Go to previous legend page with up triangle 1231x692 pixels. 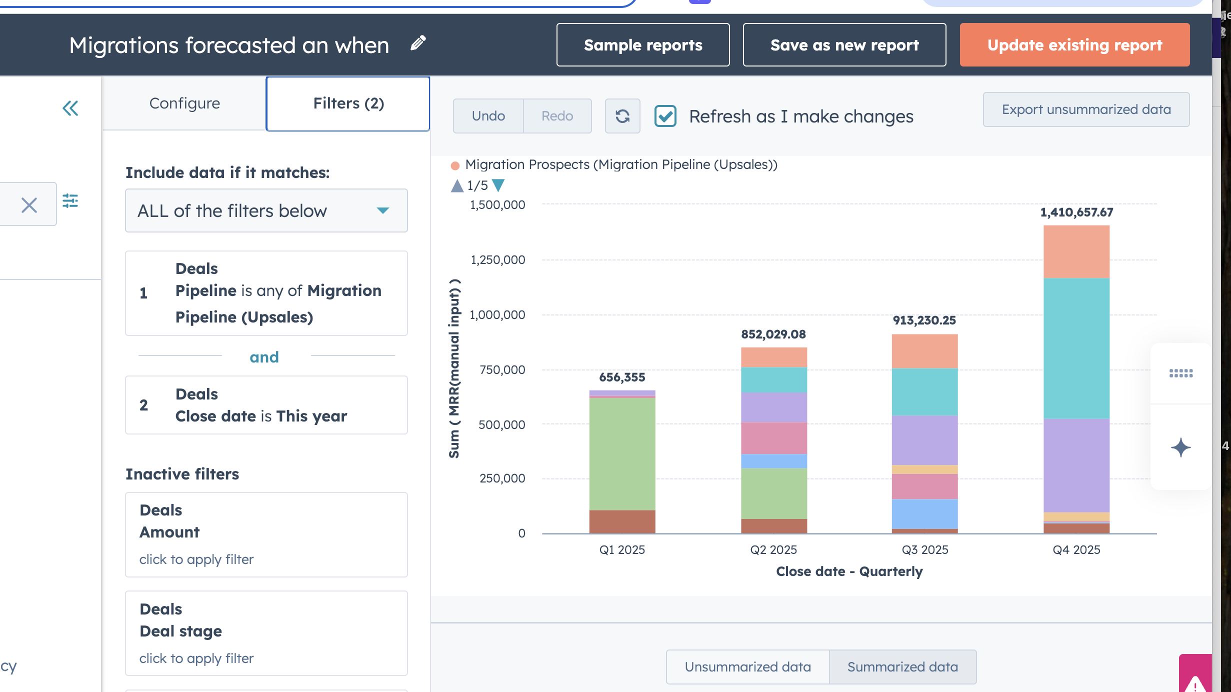pyautogui.click(x=457, y=185)
